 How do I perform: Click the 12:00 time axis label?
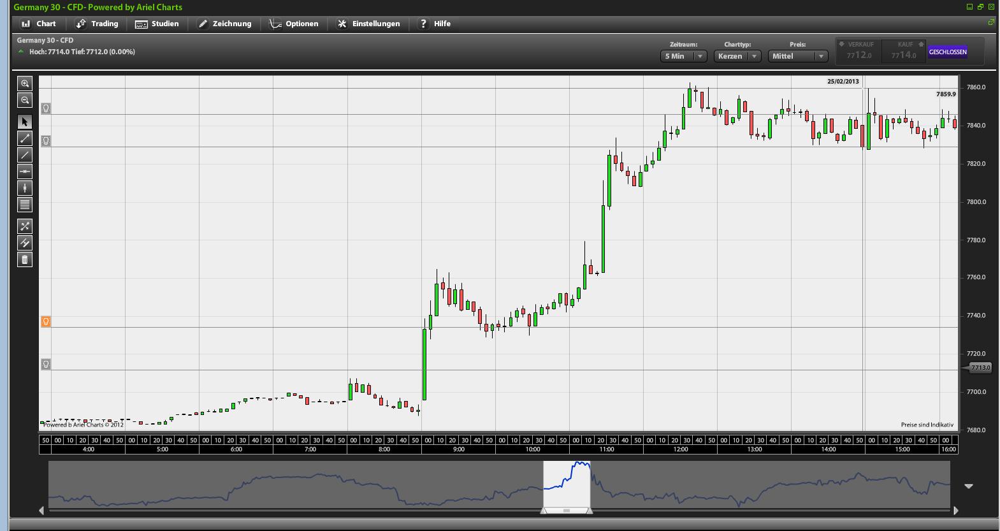681,449
